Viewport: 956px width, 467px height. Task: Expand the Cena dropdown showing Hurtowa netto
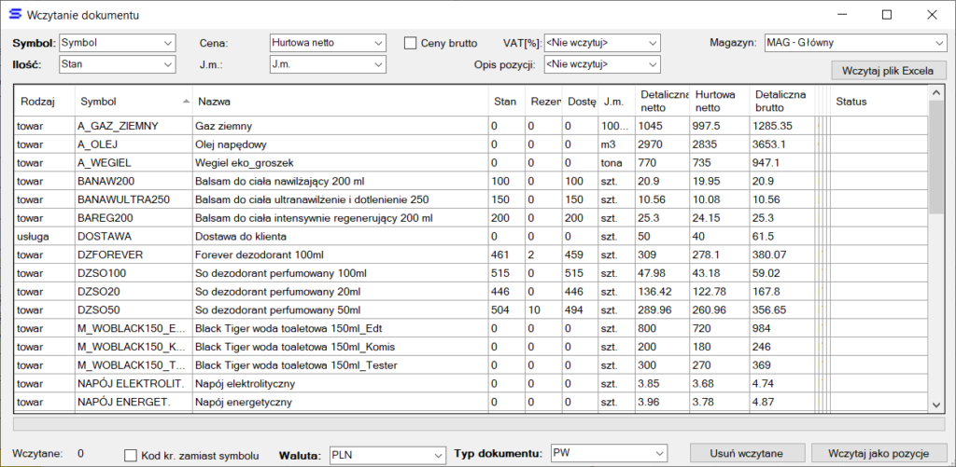(x=327, y=43)
